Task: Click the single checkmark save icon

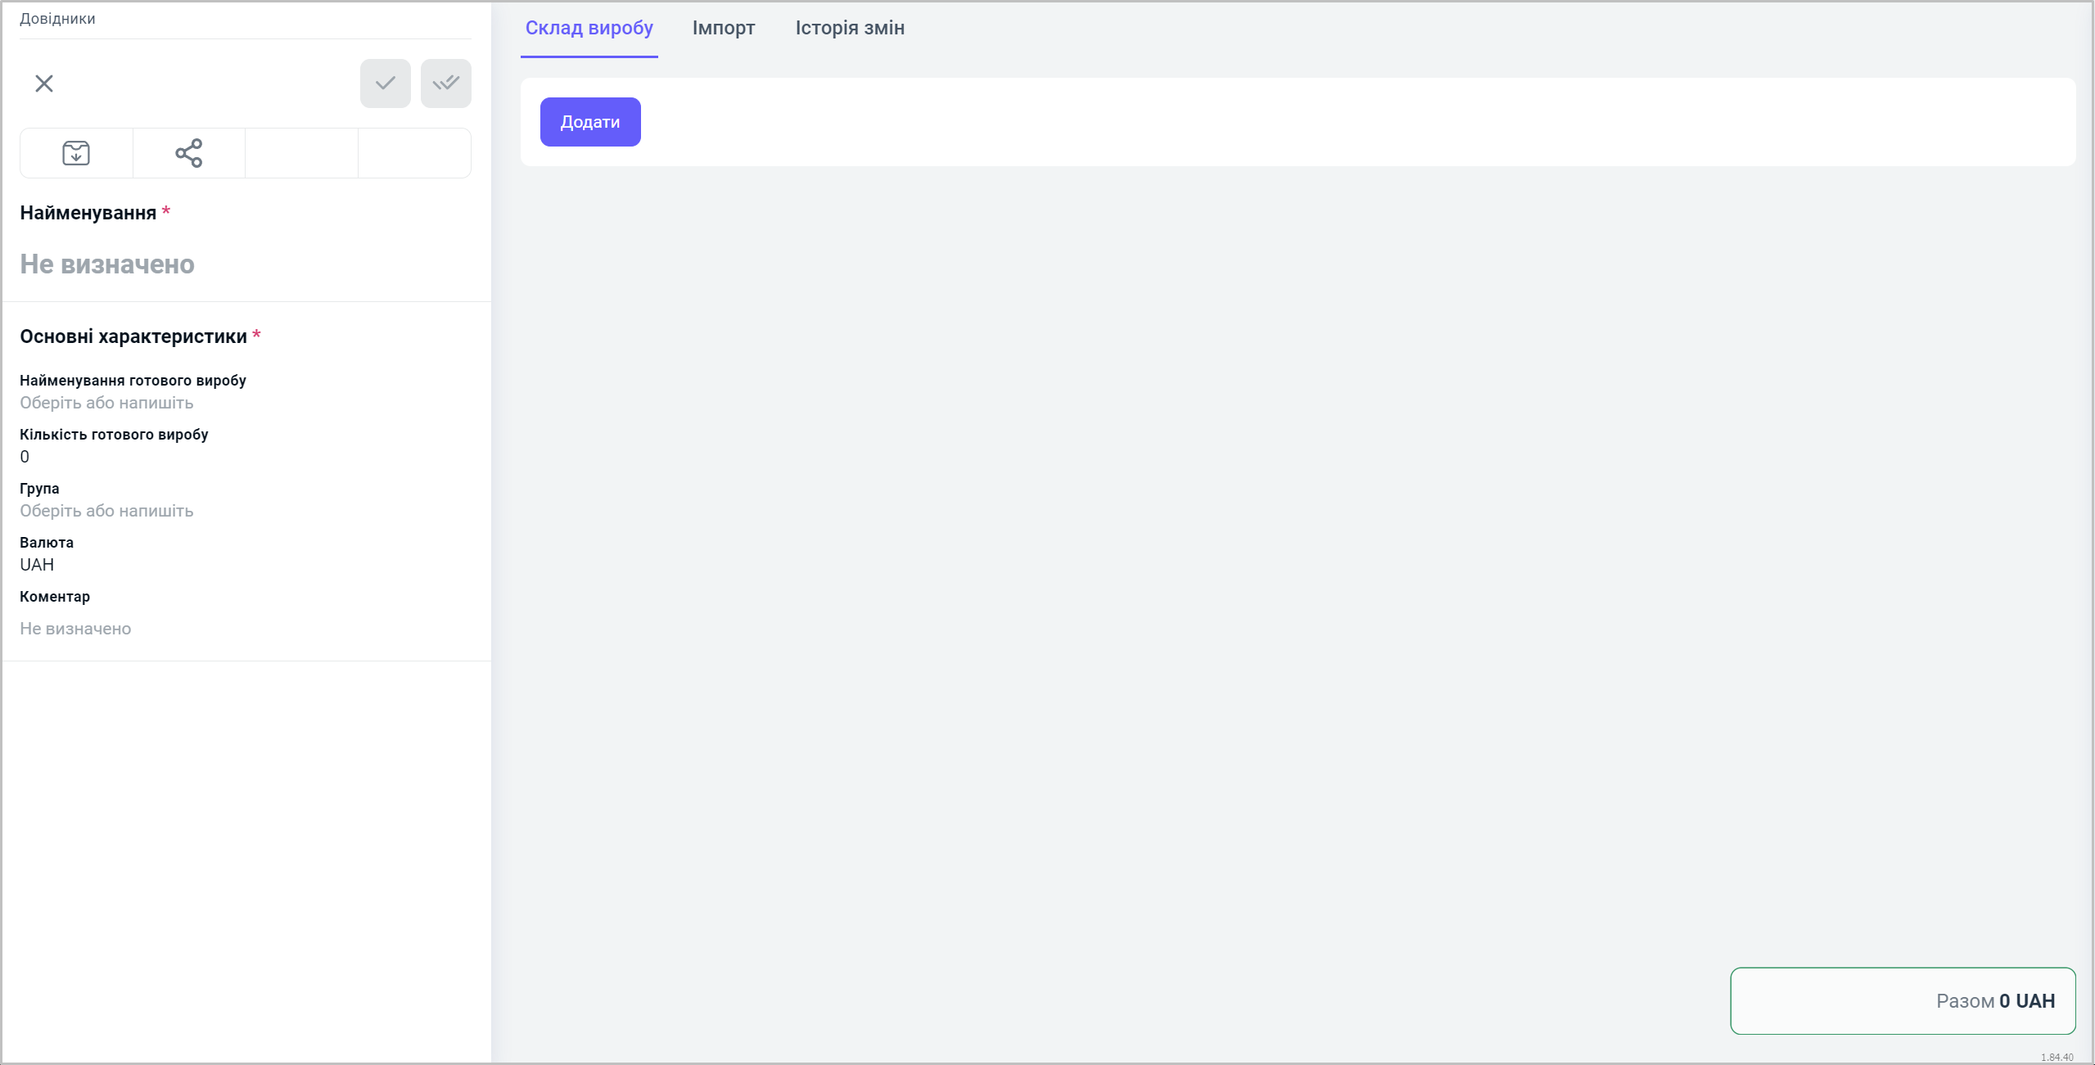Action: pos(386,83)
